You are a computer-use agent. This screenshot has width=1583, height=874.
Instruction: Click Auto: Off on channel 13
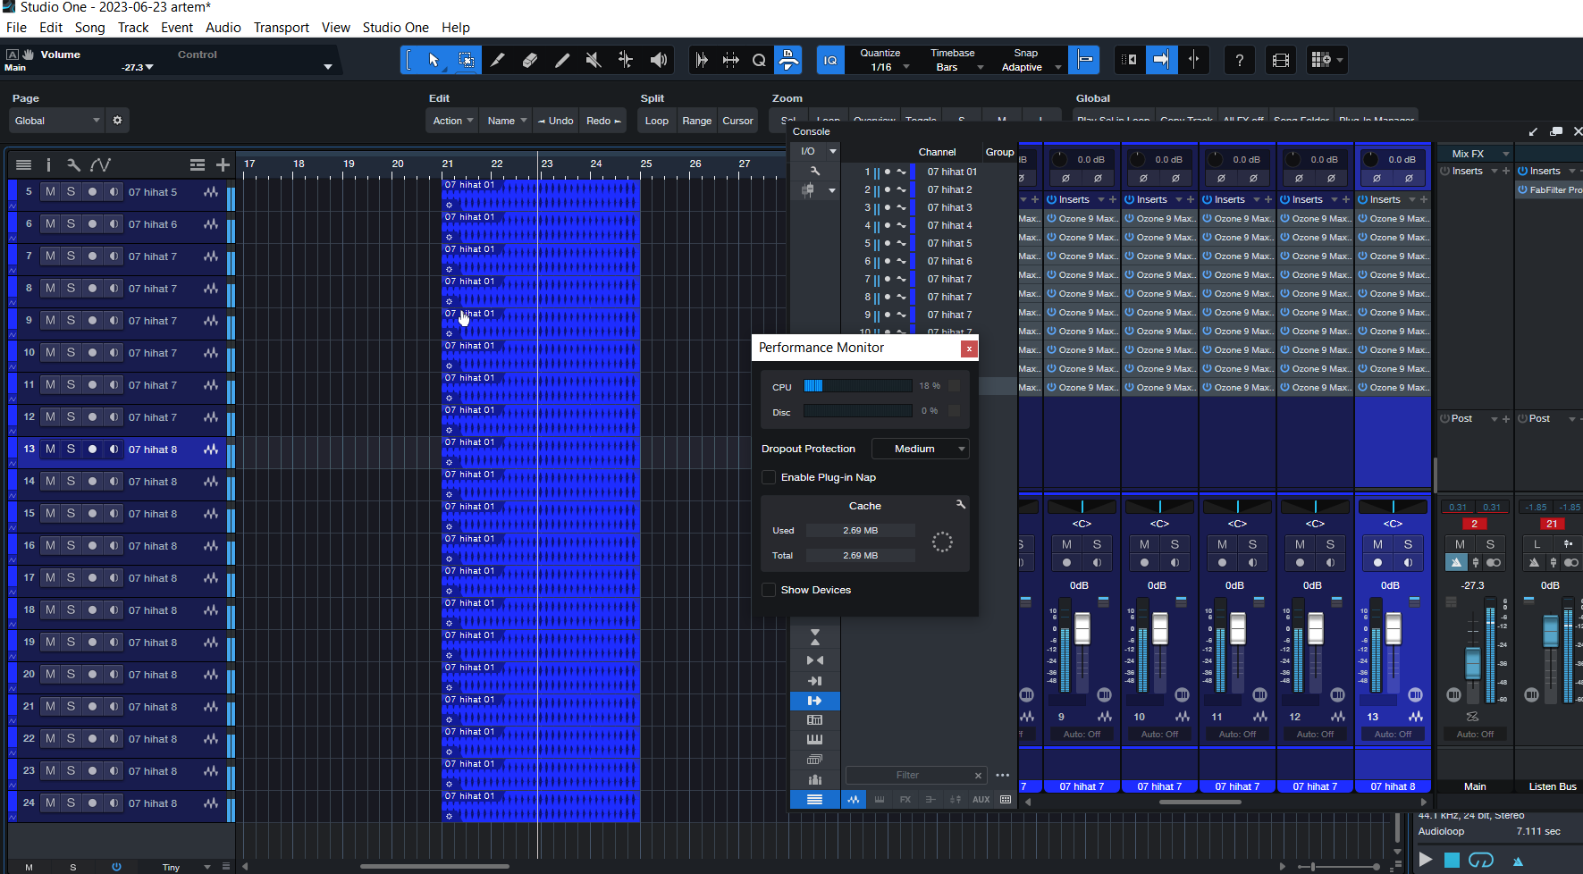click(1393, 734)
